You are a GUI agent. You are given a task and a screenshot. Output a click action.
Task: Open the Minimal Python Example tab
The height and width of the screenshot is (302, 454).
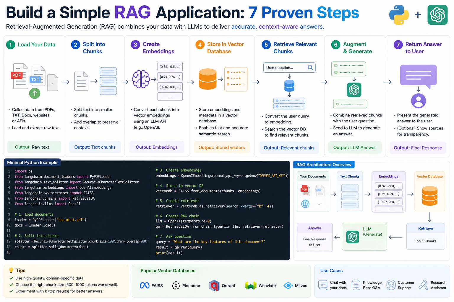32,163
